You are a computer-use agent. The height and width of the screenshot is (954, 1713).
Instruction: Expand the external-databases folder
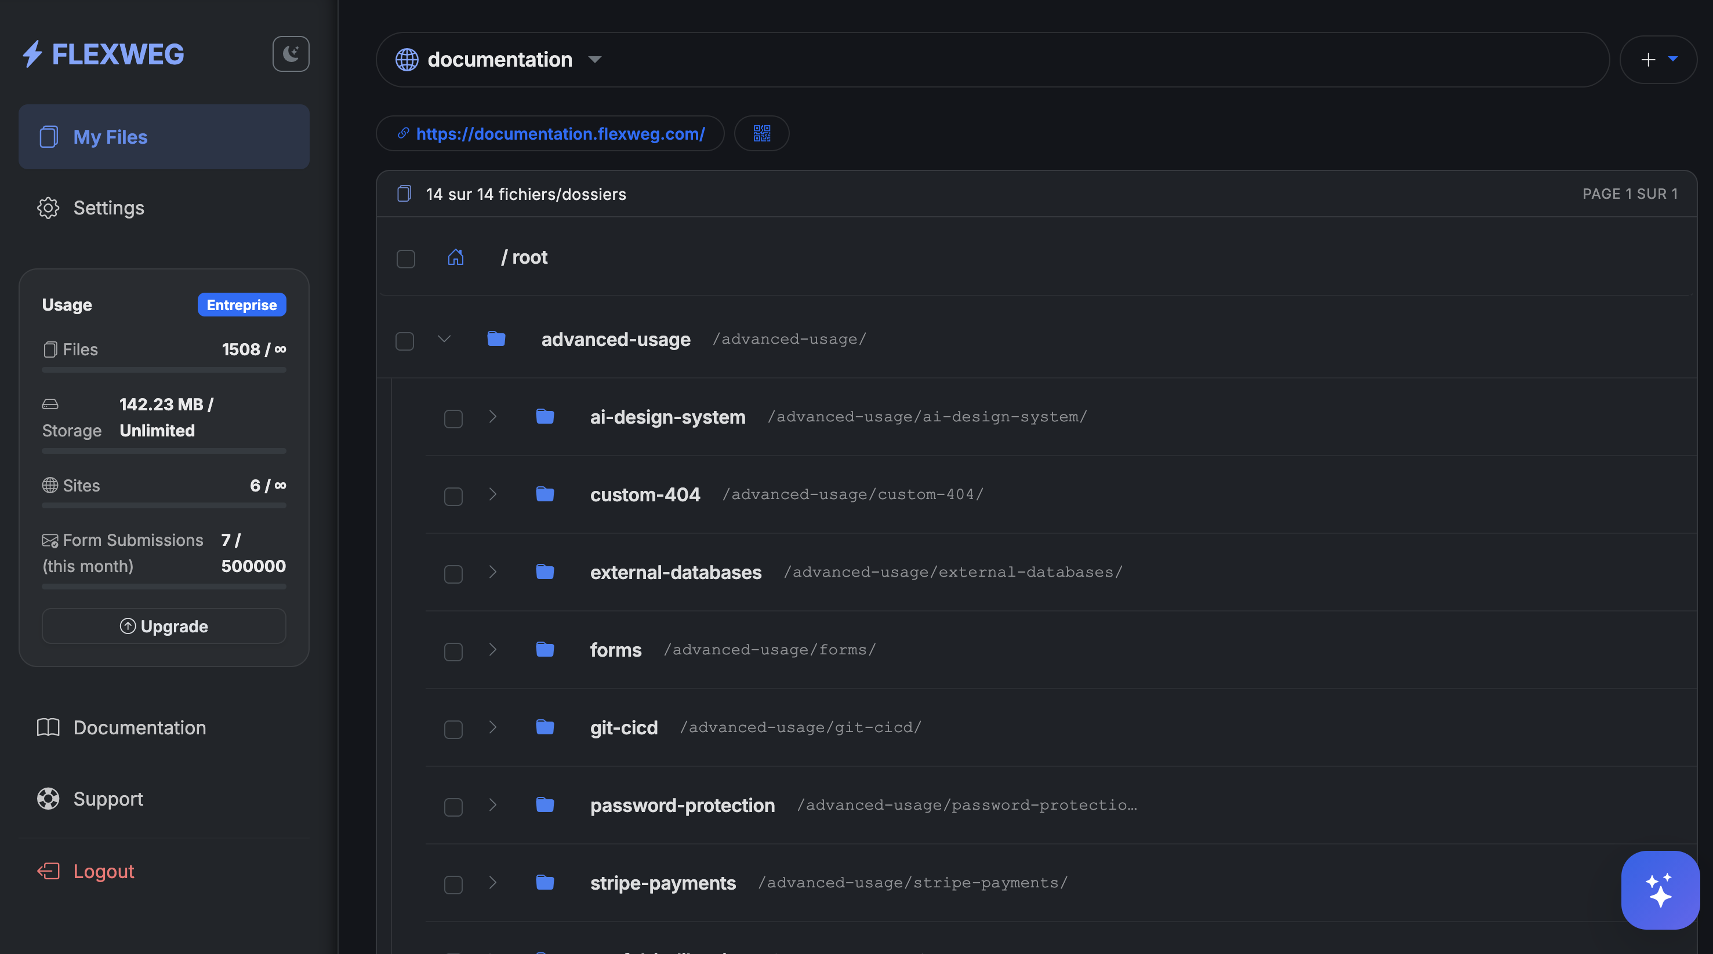click(x=493, y=573)
